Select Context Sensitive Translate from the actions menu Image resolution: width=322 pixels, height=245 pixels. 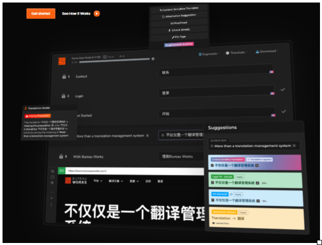(179, 10)
